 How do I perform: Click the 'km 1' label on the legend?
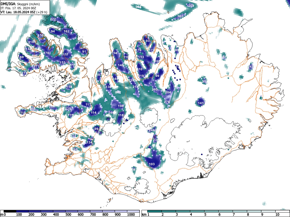tap(146, 215)
